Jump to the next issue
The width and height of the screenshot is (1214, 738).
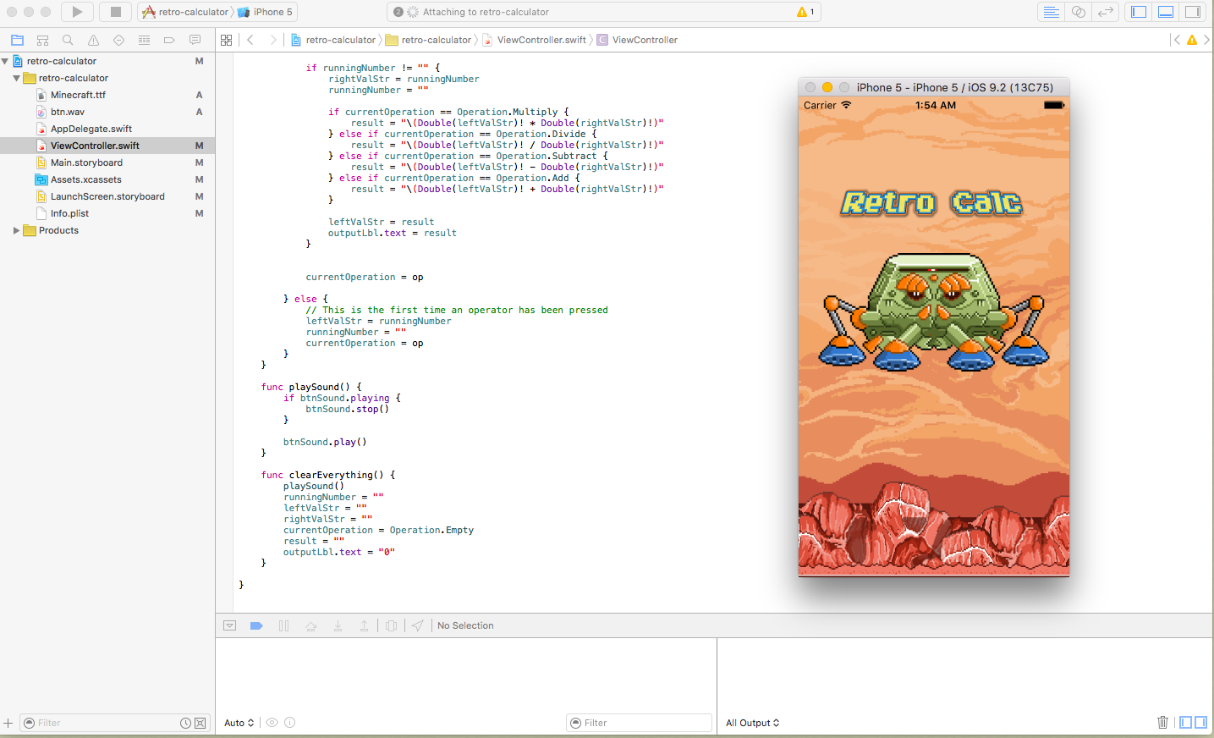[x=1206, y=40]
